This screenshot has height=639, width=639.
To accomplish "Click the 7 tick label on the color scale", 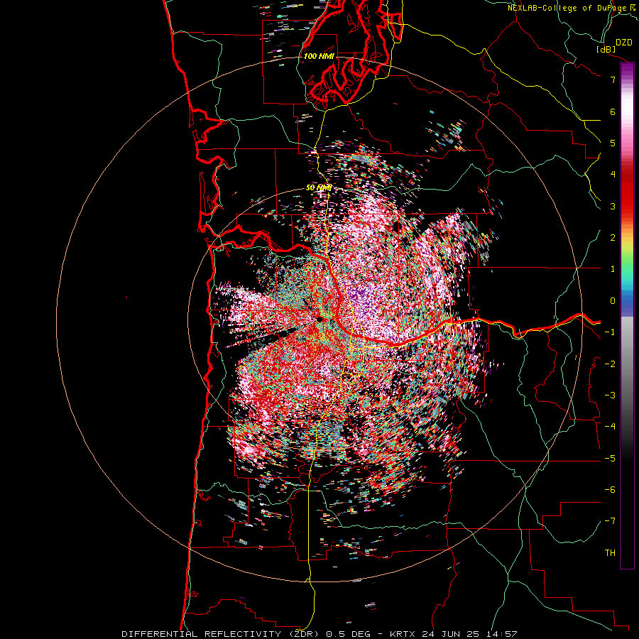I will (x=613, y=80).
